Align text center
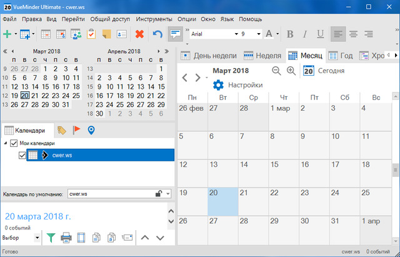Image resolution: width=400 pixels, height=257 pixels. click(354, 34)
